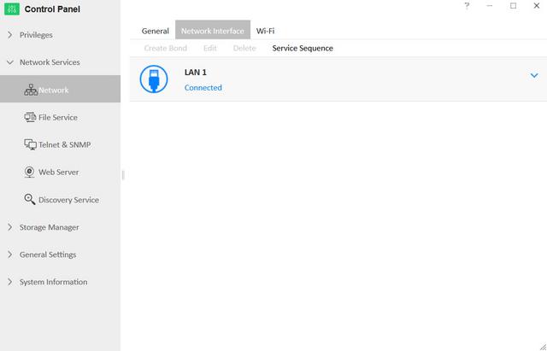Click the Storage Manager label
547x351 pixels.
[x=50, y=227]
